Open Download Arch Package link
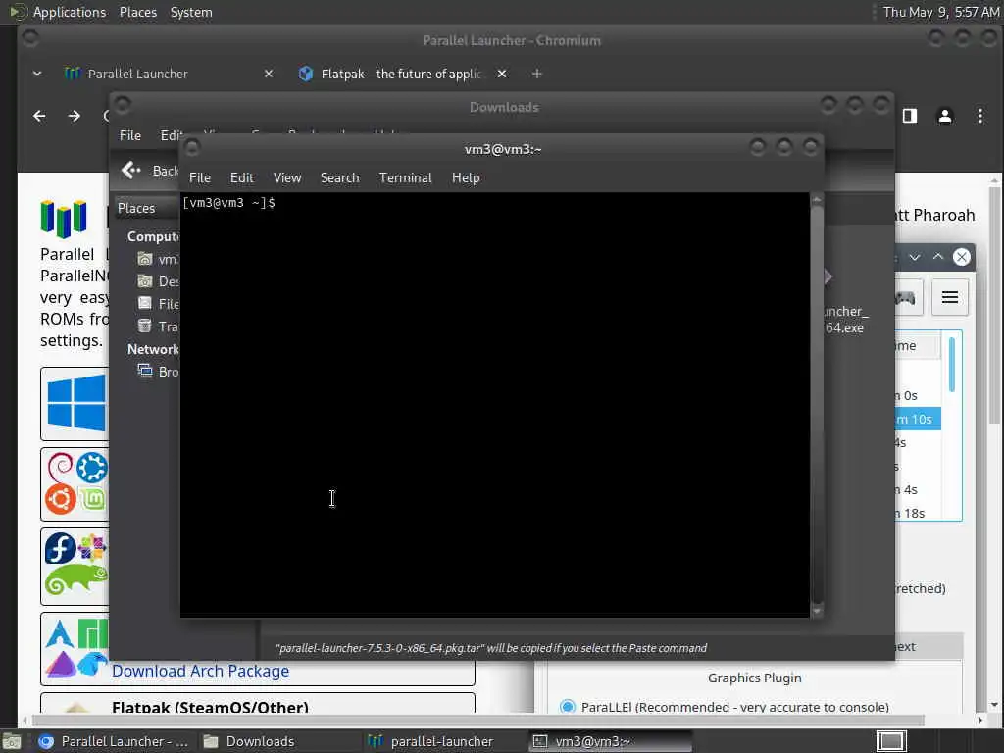The width and height of the screenshot is (1004, 753). click(x=200, y=671)
